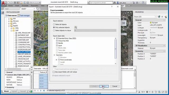Select the 'Only selected objects' radio option
The width and height of the screenshot is (169, 95).
point(54,27)
